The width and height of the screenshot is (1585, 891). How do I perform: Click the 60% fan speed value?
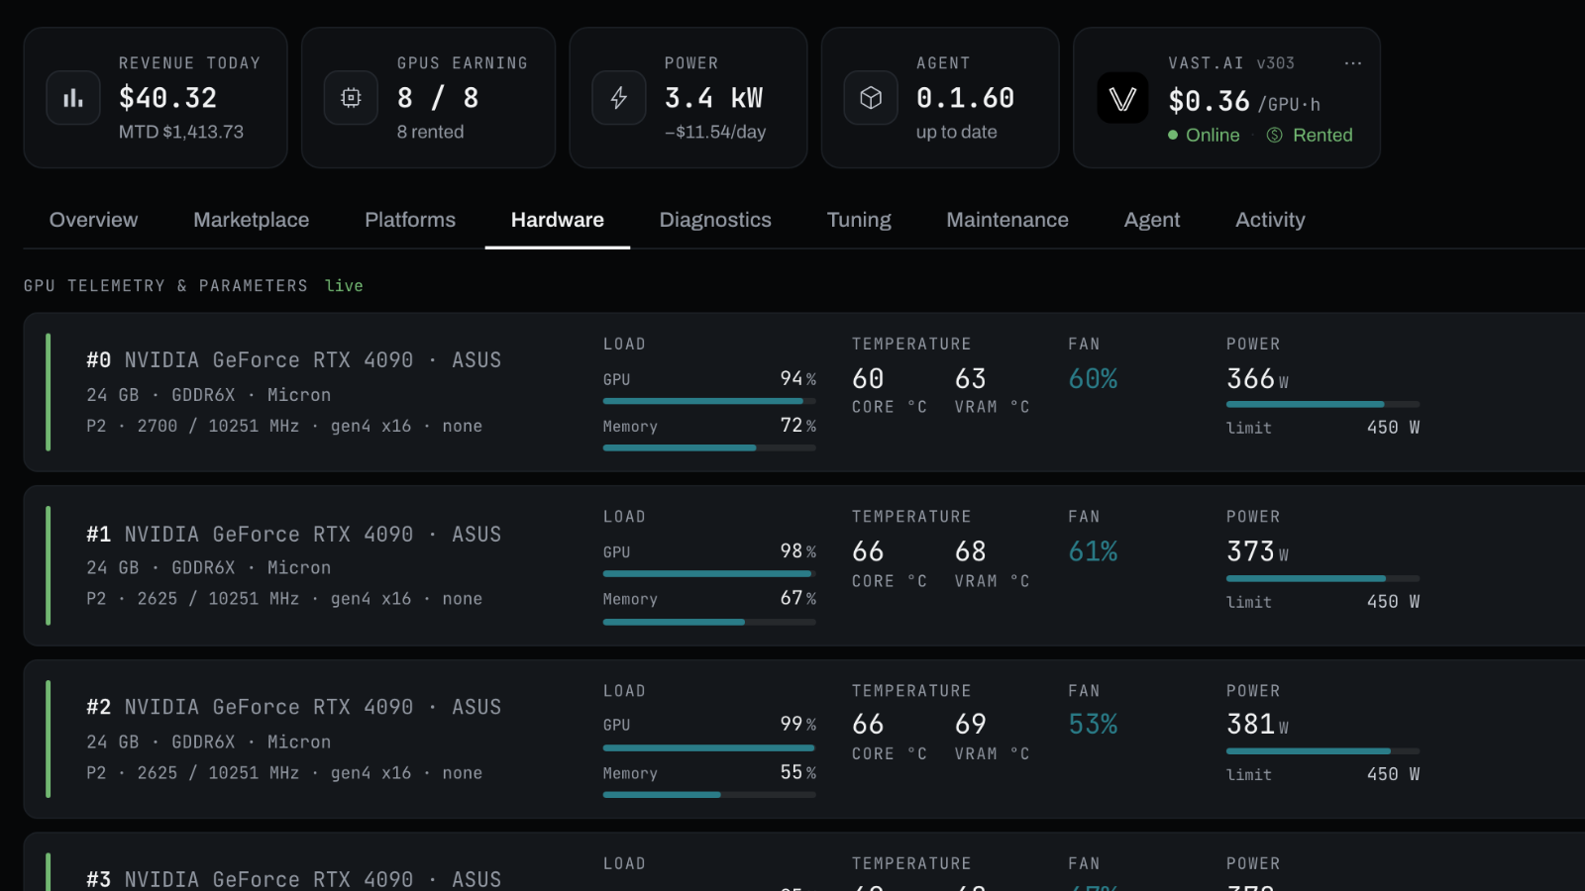click(1093, 379)
